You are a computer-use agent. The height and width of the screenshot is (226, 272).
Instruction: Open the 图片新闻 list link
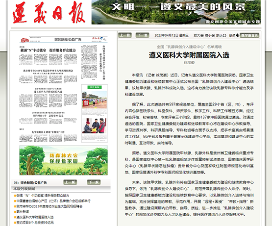pos(23,212)
